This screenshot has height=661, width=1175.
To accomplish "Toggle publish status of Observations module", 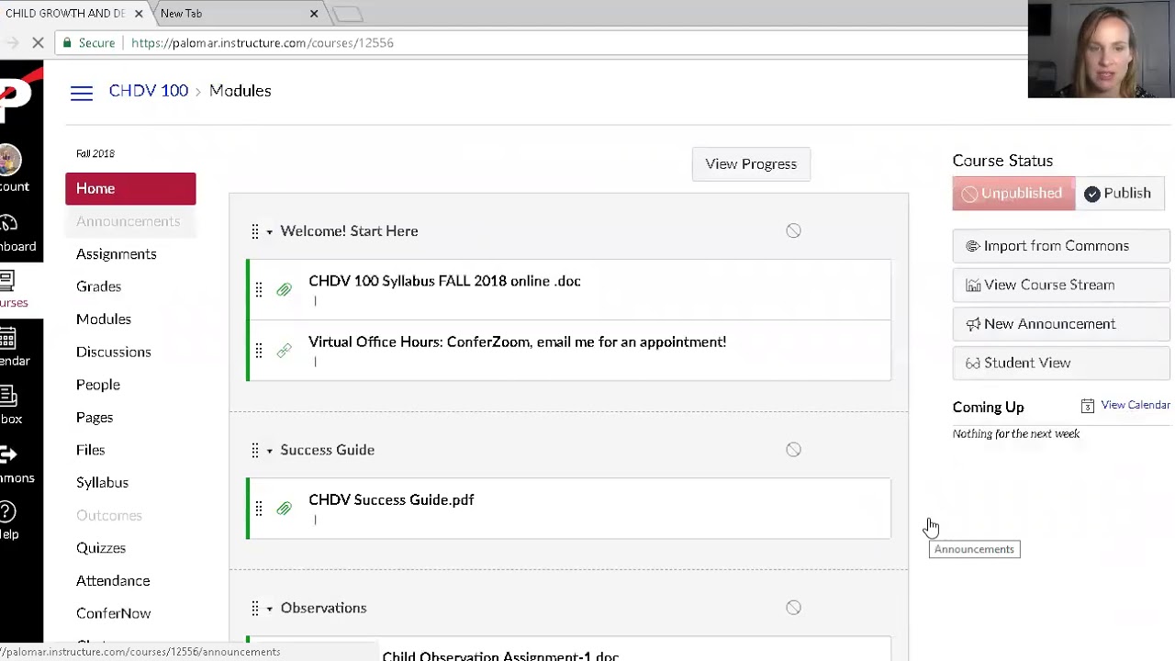I will [x=793, y=608].
